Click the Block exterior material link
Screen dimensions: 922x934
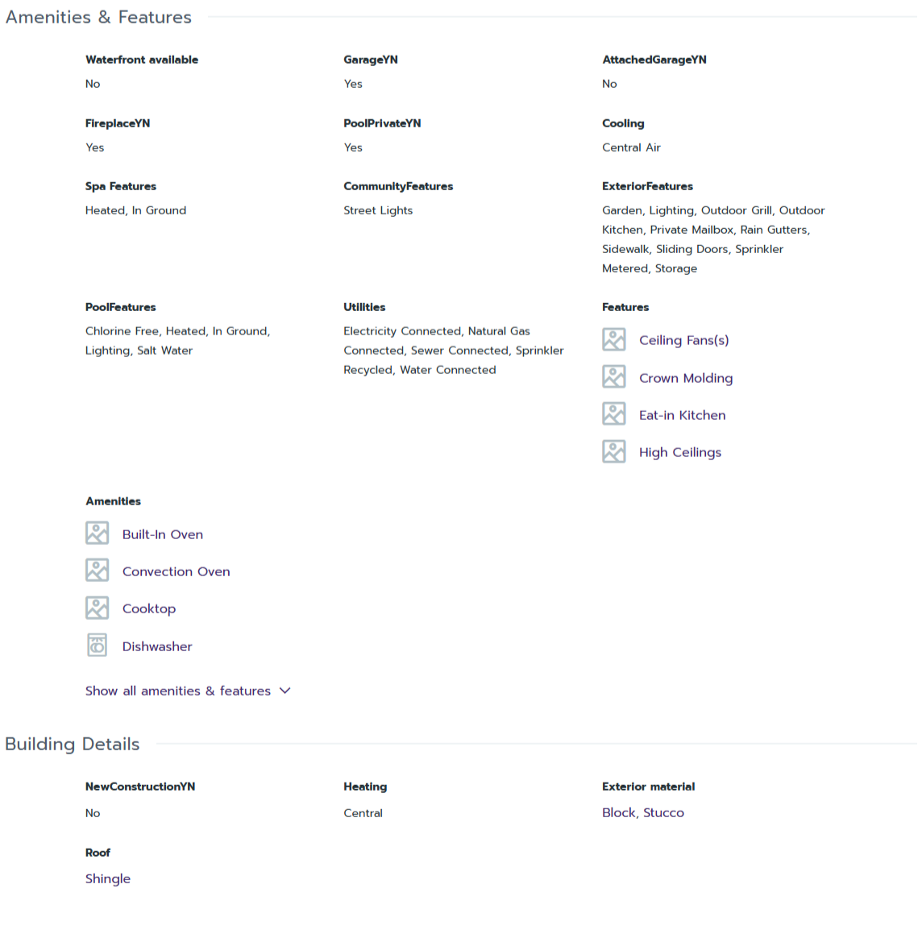618,812
